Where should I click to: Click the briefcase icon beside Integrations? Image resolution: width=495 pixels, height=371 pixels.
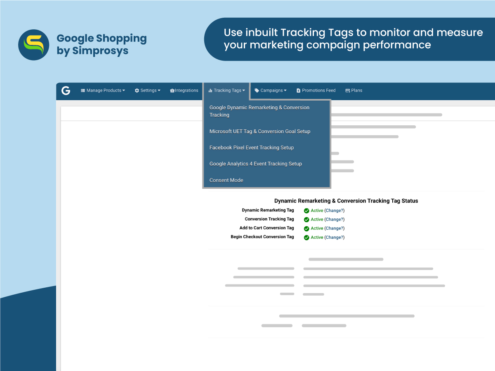pyautogui.click(x=172, y=91)
